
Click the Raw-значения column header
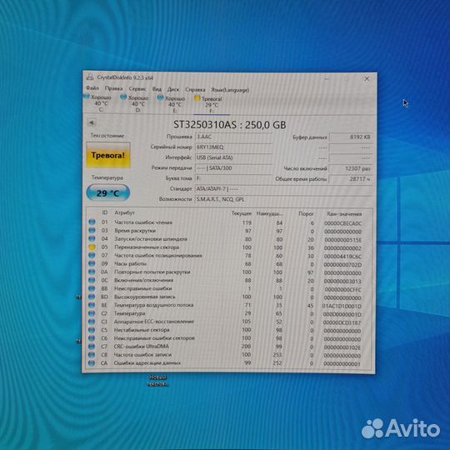344,214
